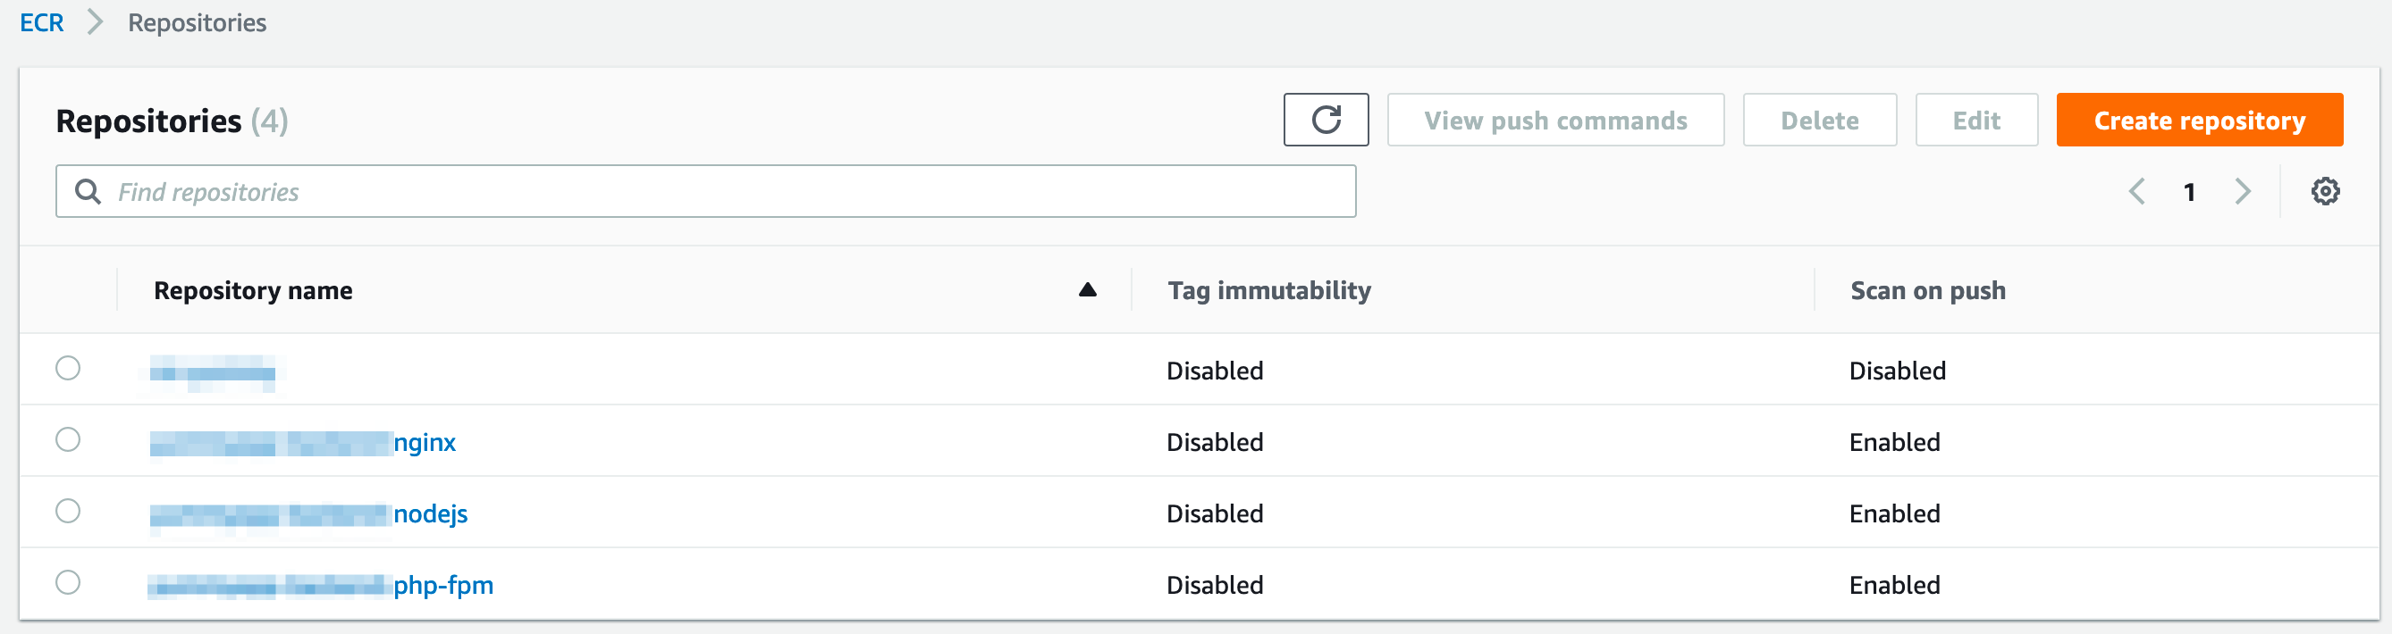The width and height of the screenshot is (2392, 634).
Task: Sort by the Scan on push column
Action: [x=1928, y=289]
